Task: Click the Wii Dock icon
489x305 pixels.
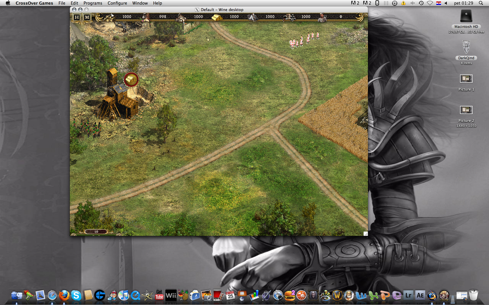Action: coord(171,295)
